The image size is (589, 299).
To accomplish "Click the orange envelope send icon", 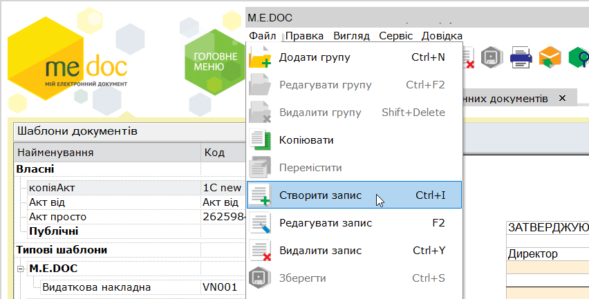I will click(x=550, y=57).
